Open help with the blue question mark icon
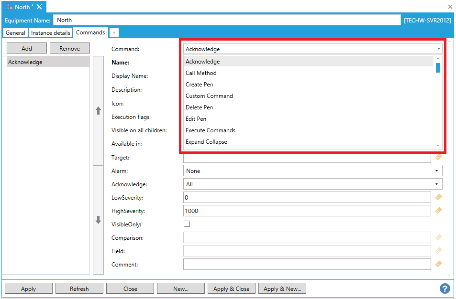 point(445,288)
